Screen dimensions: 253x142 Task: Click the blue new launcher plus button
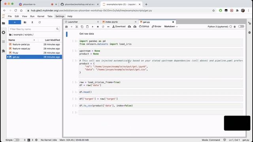(15, 22)
